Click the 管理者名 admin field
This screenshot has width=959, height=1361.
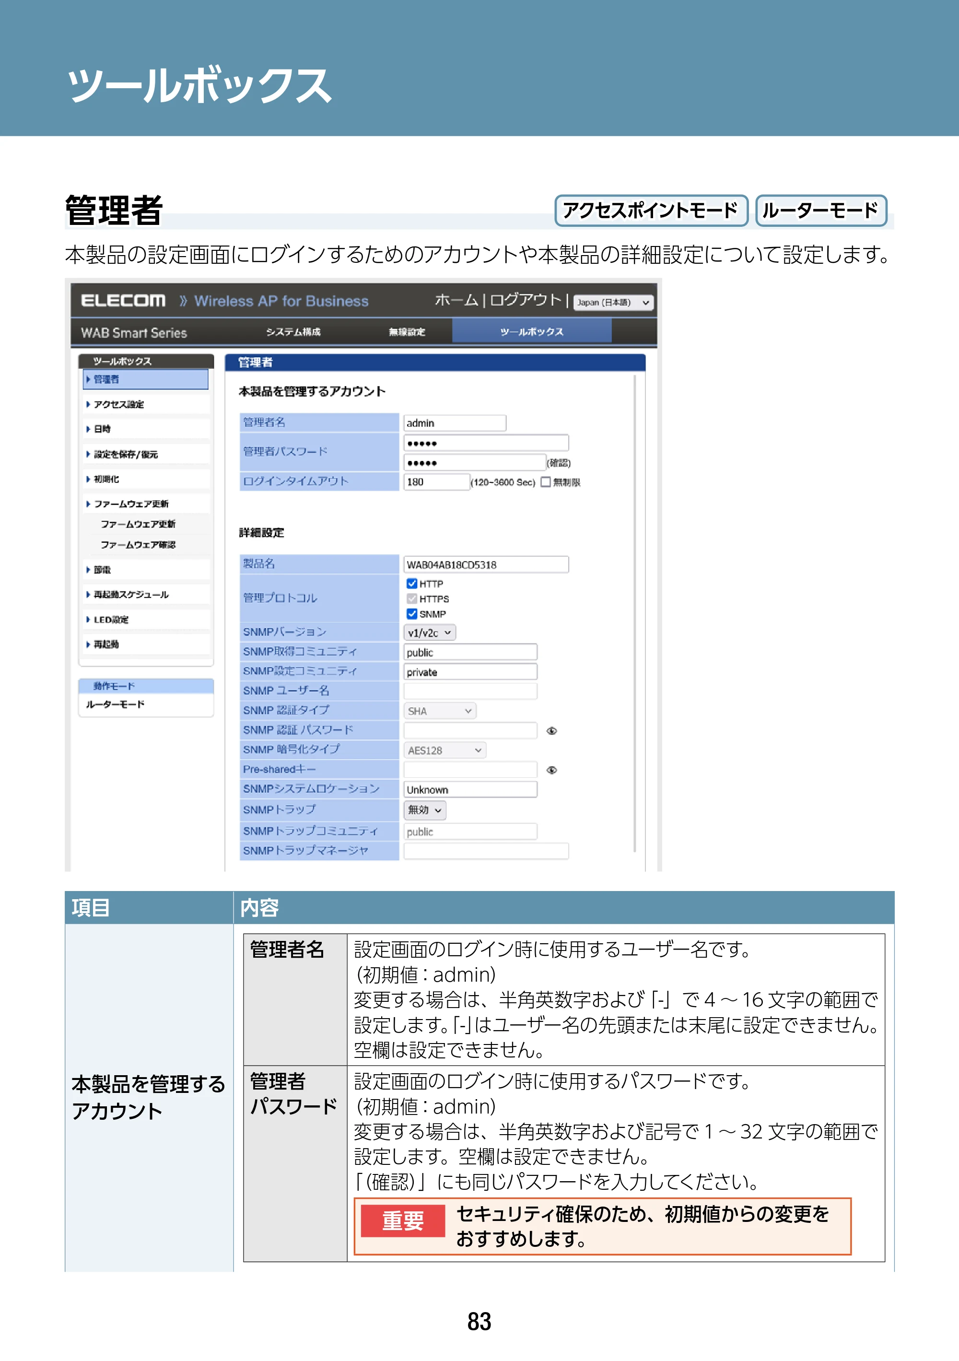455,423
